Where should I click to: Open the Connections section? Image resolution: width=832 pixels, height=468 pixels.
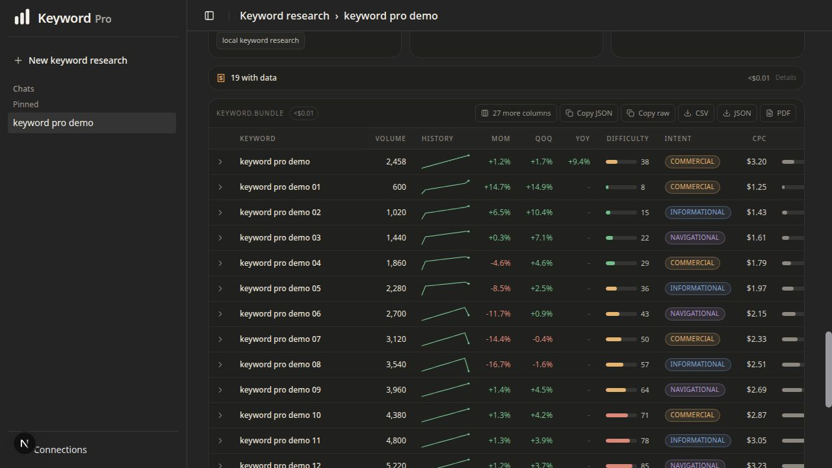point(60,450)
